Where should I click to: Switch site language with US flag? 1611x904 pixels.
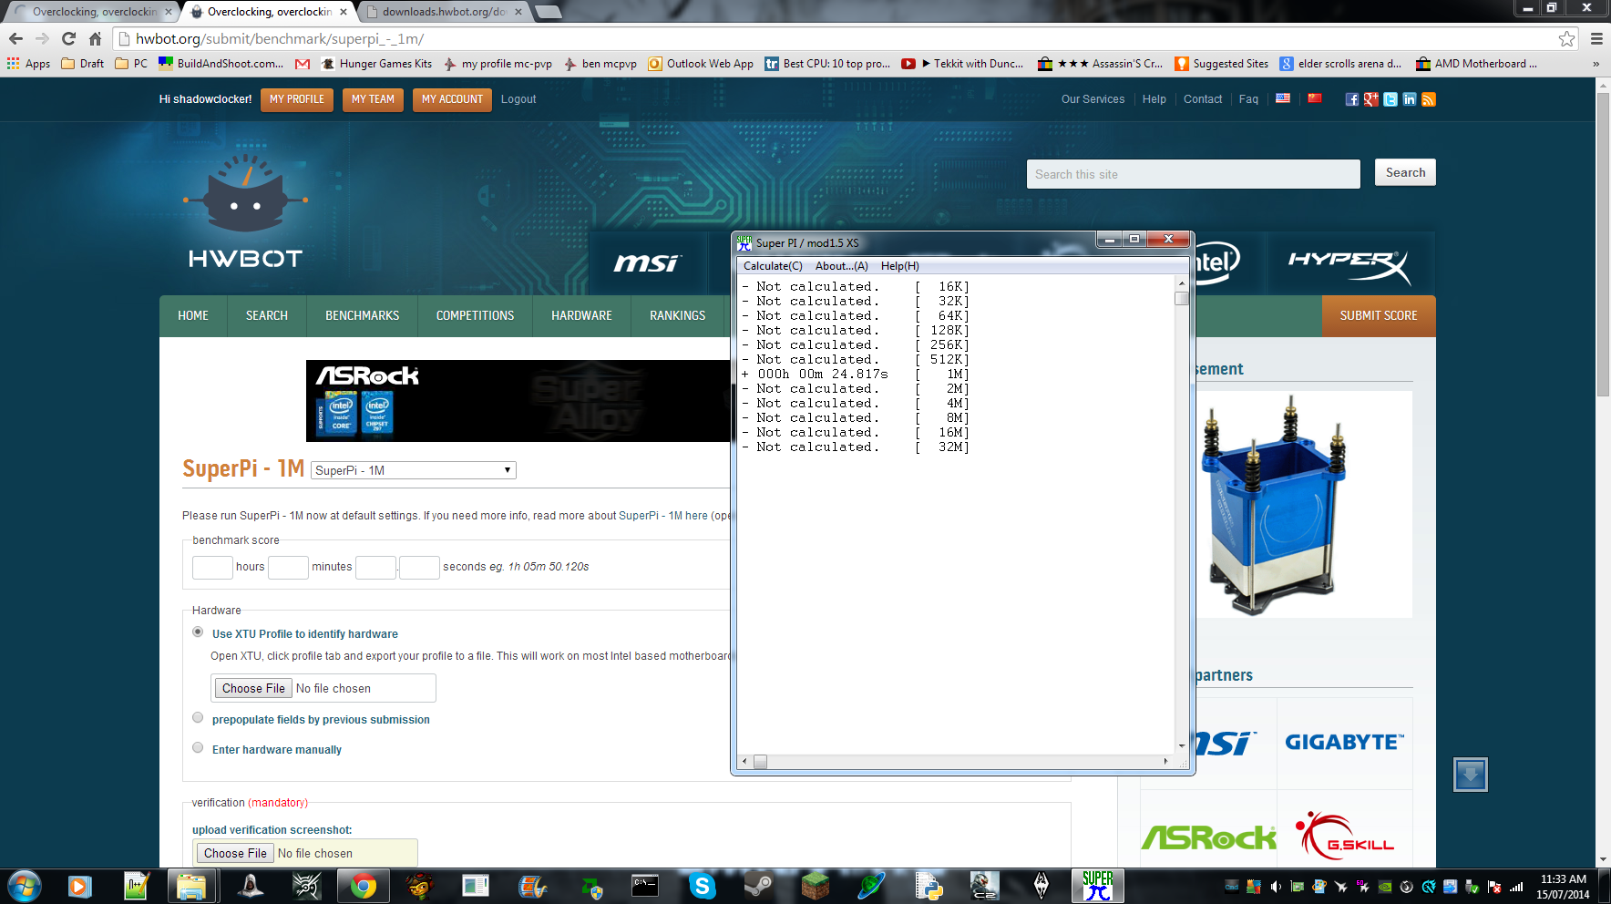point(1283,98)
